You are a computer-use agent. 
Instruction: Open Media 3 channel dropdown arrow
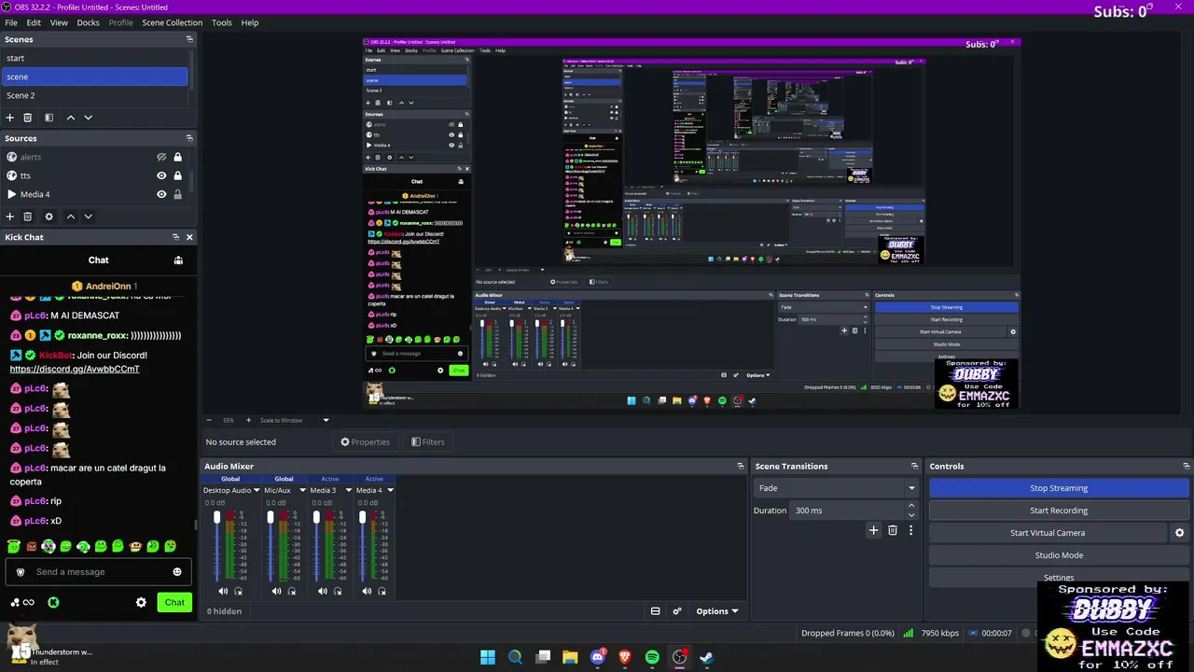coord(349,490)
